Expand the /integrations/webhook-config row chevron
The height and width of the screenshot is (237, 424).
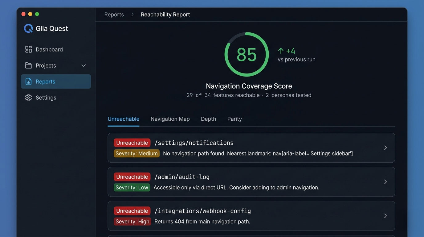385,216
